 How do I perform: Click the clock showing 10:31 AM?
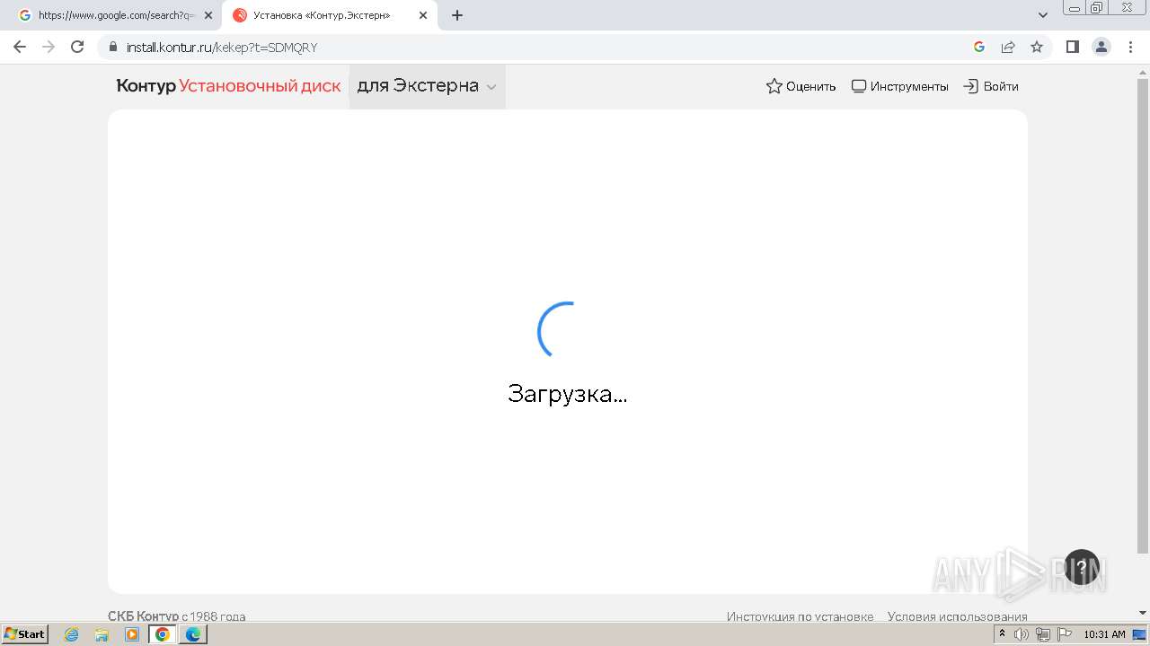point(1104,634)
